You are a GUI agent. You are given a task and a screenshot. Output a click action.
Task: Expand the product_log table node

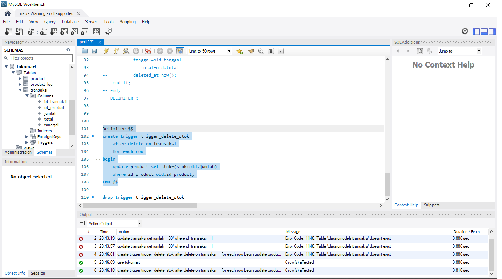(x=20, y=84)
